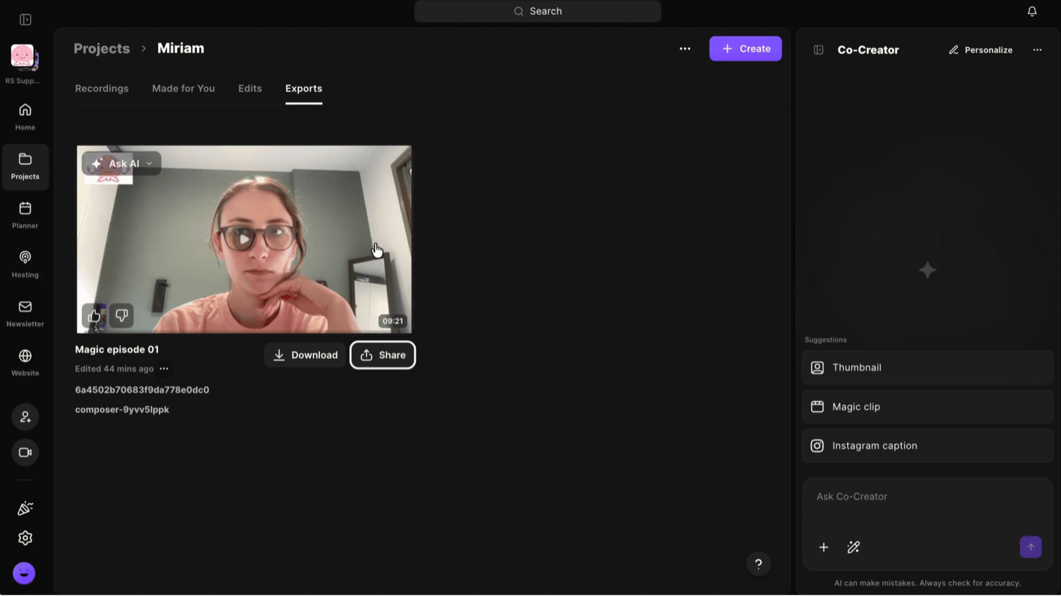Give thumbs down on the video

[122, 316]
